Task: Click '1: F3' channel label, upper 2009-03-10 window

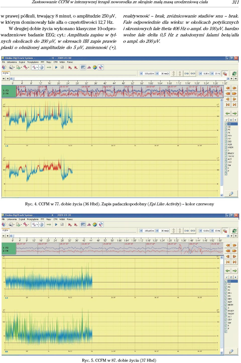Action: click(x=6, y=91)
